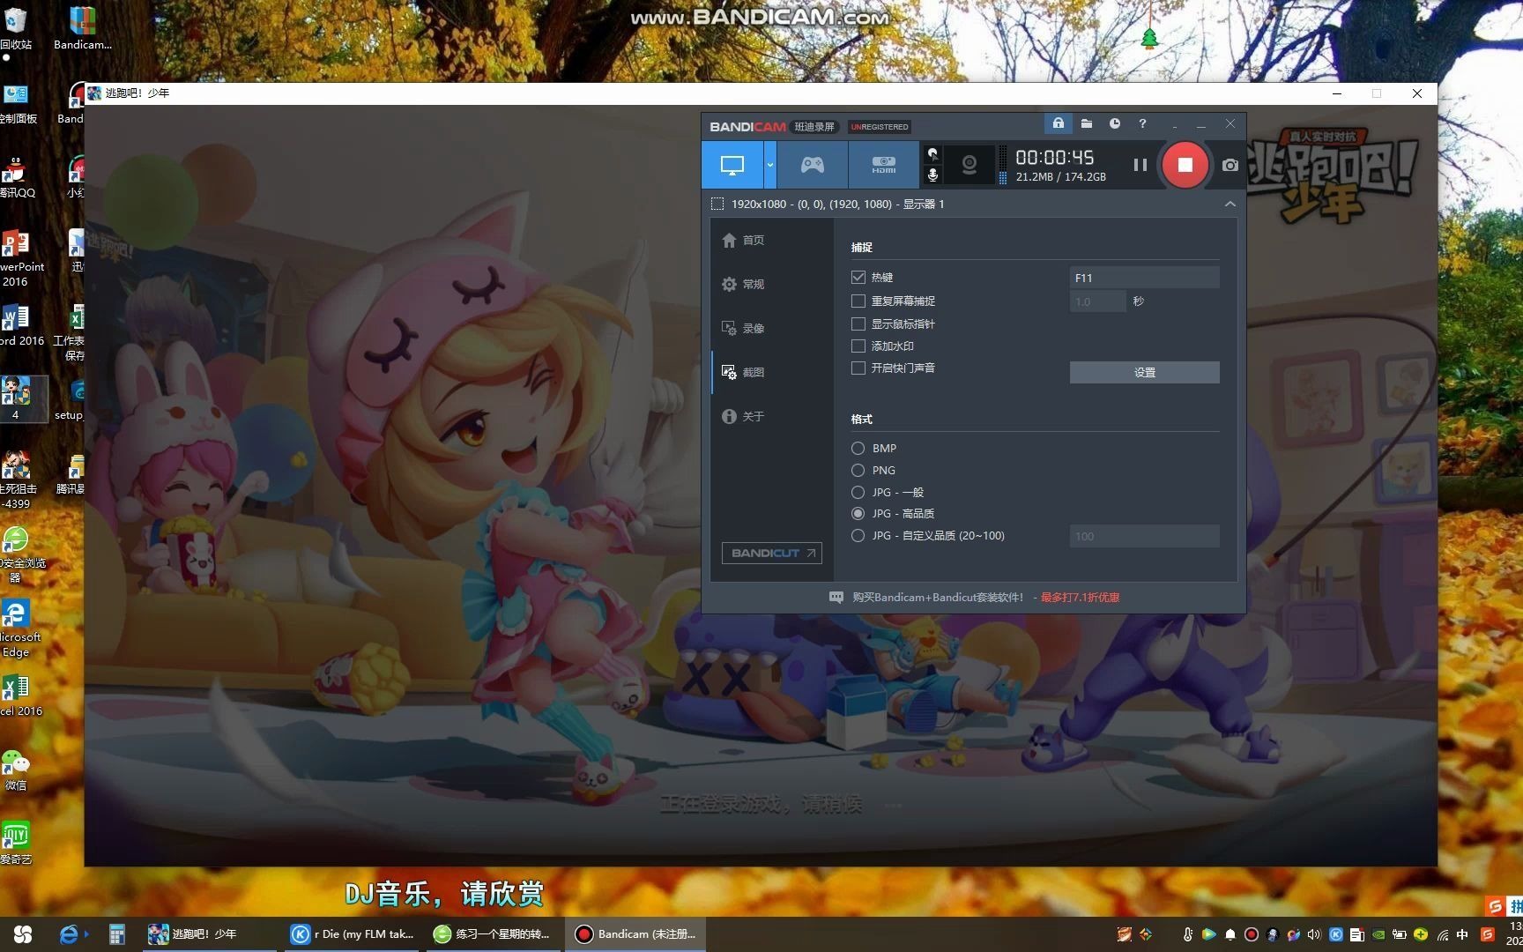Open 截图 image settings tab
The height and width of the screenshot is (952, 1523).
(x=743, y=372)
